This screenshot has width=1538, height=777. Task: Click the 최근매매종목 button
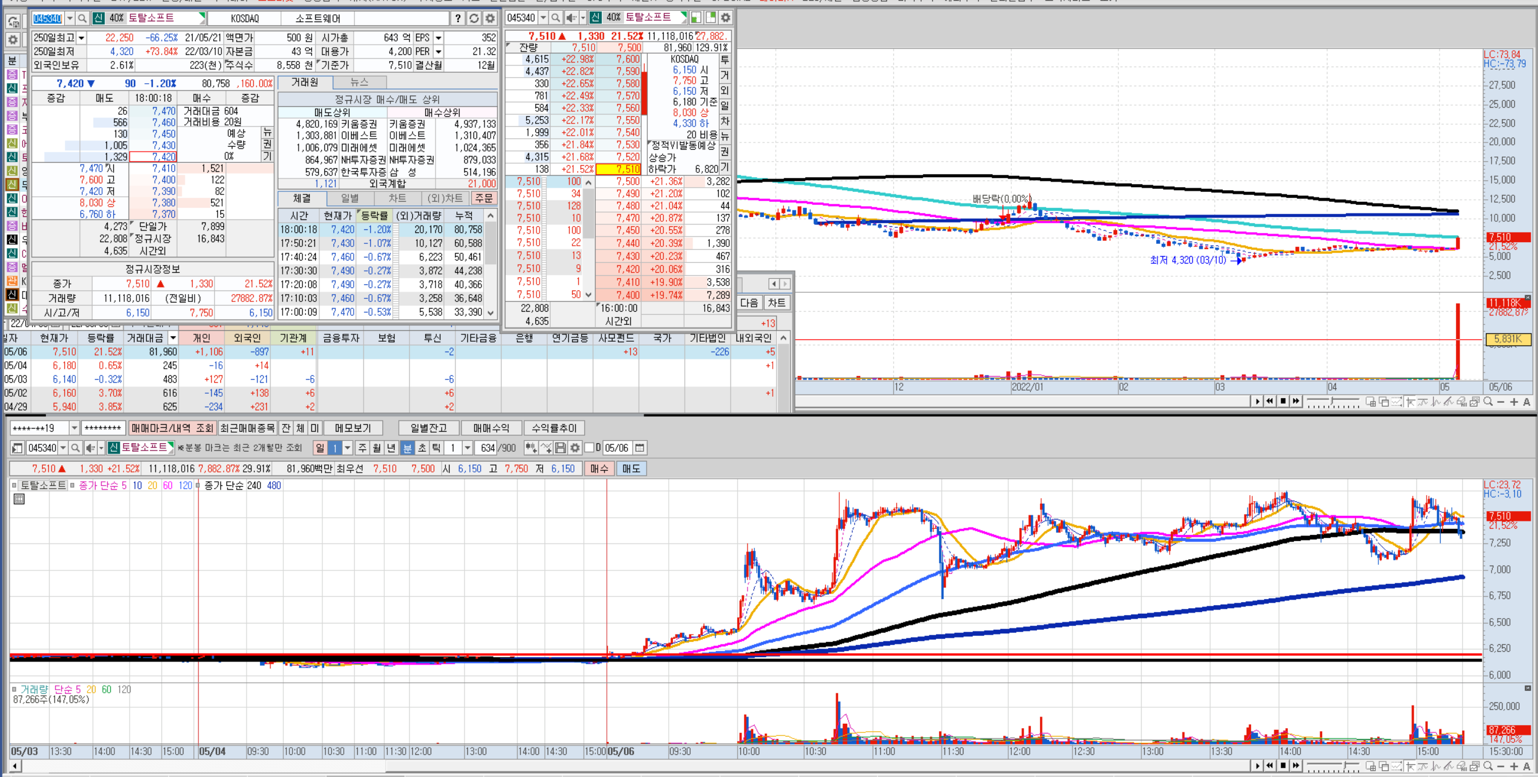[x=248, y=428]
